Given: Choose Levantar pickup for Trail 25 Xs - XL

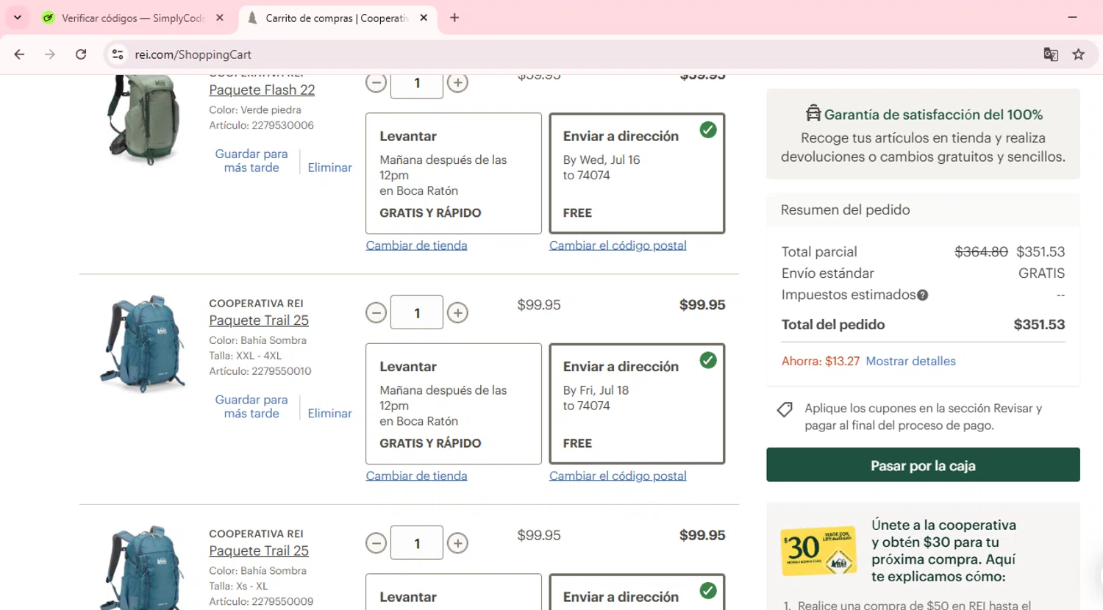Looking at the screenshot, I should click(454, 592).
